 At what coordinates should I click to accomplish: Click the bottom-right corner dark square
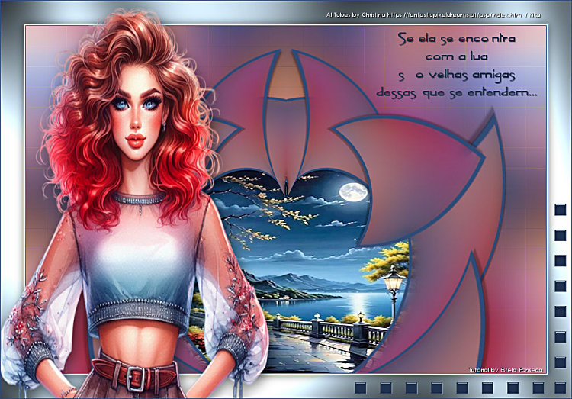pos(560,388)
